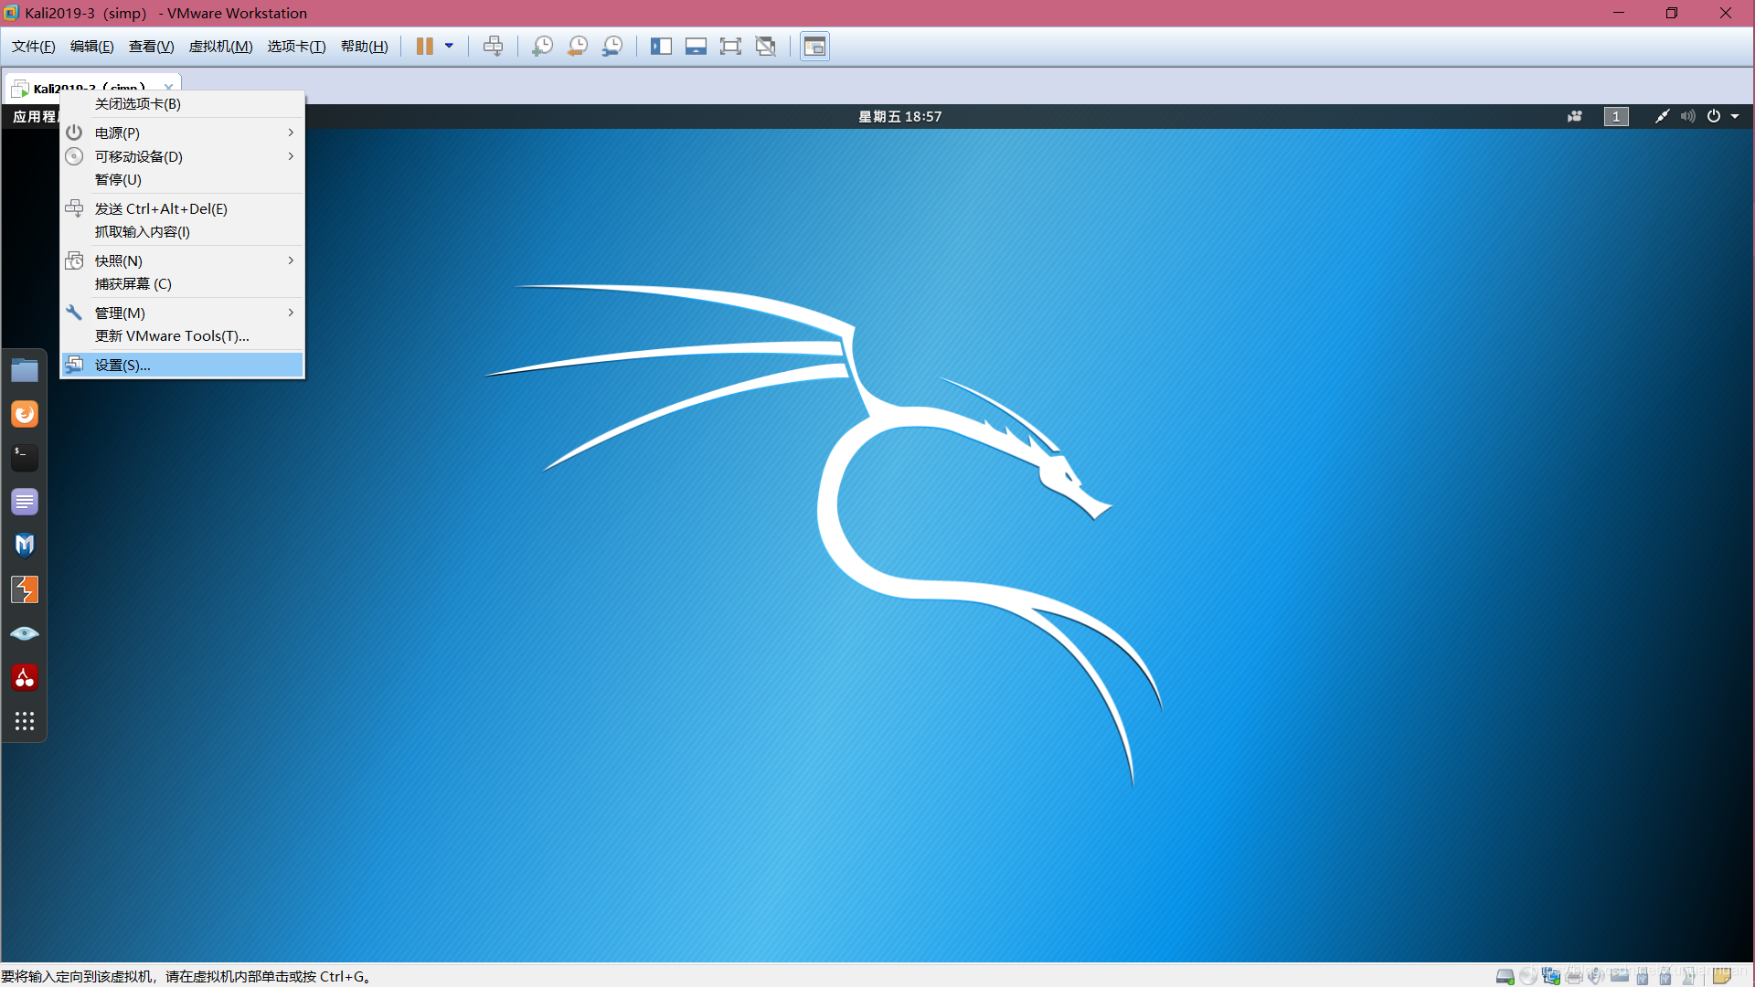Launch Cherrytree from the Kali dock
1755x987 pixels.
pyautogui.click(x=25, y=677)
